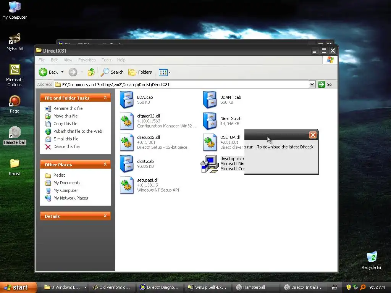Image resolution: width=391 pixels, height=293 pixels.
Task: Click the Forward arrow button
Action: point(73,72)
